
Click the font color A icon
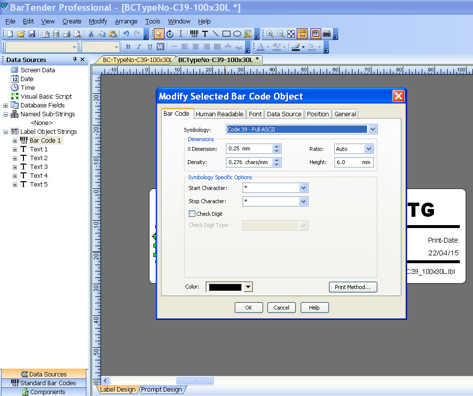click(x=261, y=47)
